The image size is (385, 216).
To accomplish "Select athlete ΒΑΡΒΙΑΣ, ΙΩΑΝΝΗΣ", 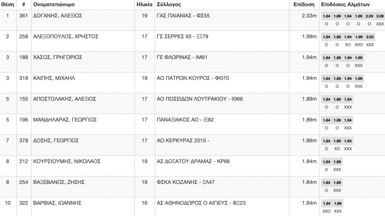I will tap(57, 203).
